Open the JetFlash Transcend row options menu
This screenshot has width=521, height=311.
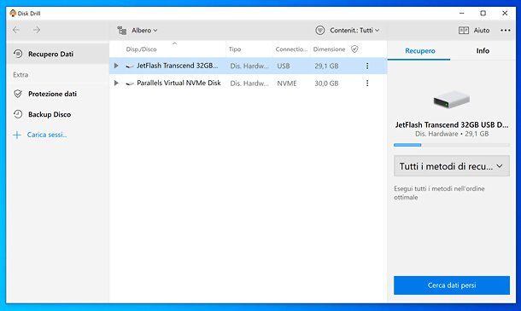click(367, 66)
